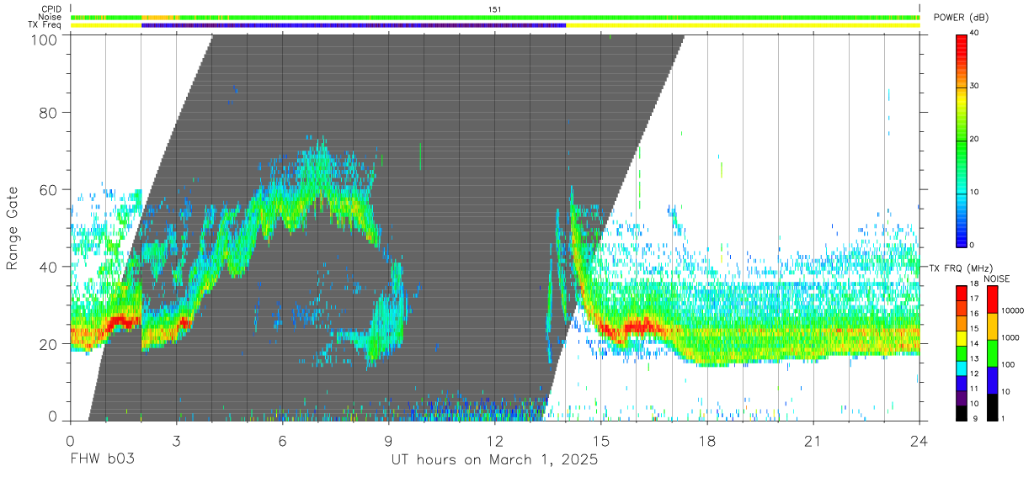The height and width of the screenshot is (477, 1034).
Task: Click the UT hours on March 1, 2025 title
Action: (494, 461)
